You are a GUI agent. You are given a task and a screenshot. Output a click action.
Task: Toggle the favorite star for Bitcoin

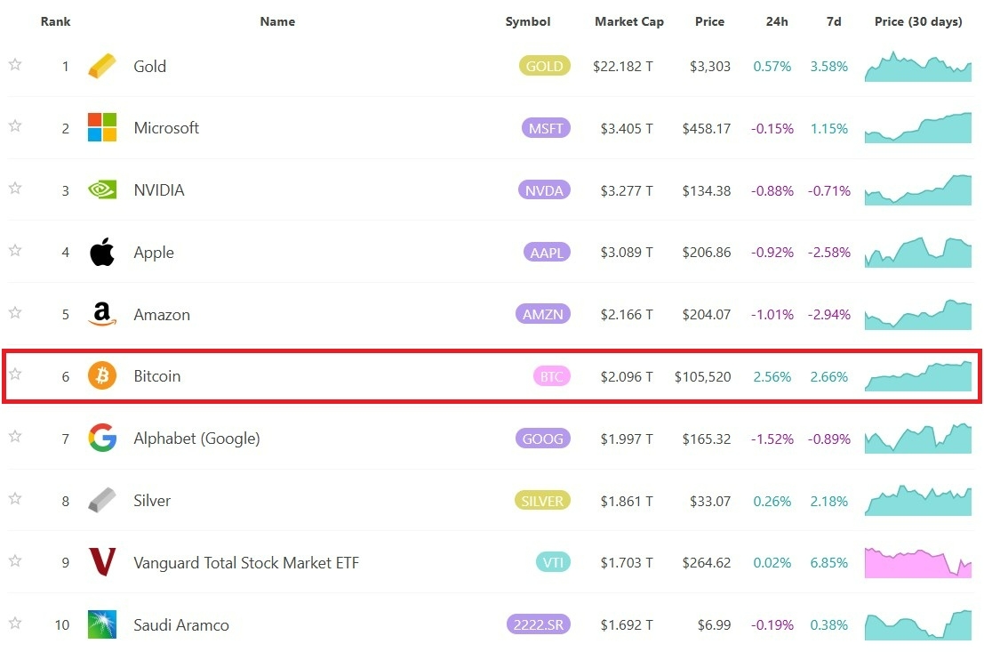pos(15,374)
